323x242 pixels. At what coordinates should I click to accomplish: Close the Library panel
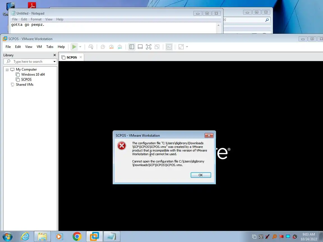[x=55, y=55]
